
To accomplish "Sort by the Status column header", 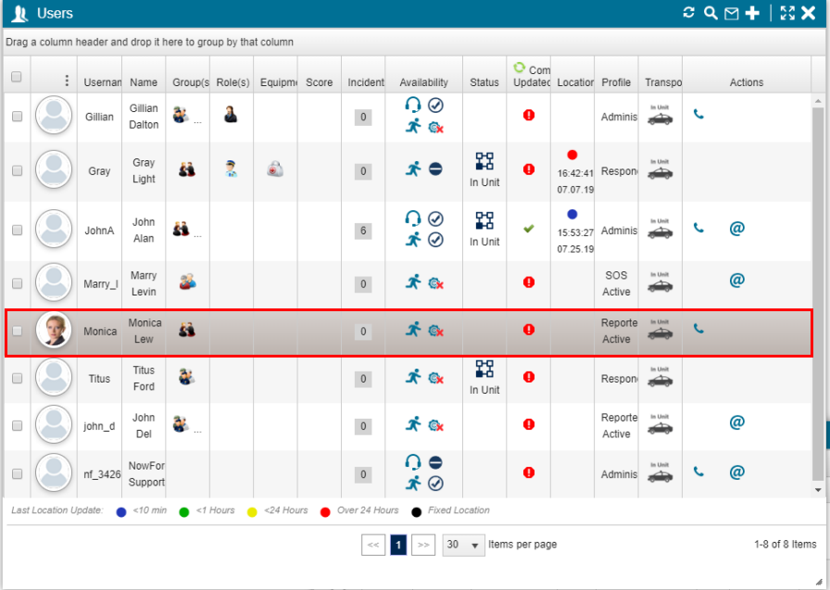I will click(484, 82).
